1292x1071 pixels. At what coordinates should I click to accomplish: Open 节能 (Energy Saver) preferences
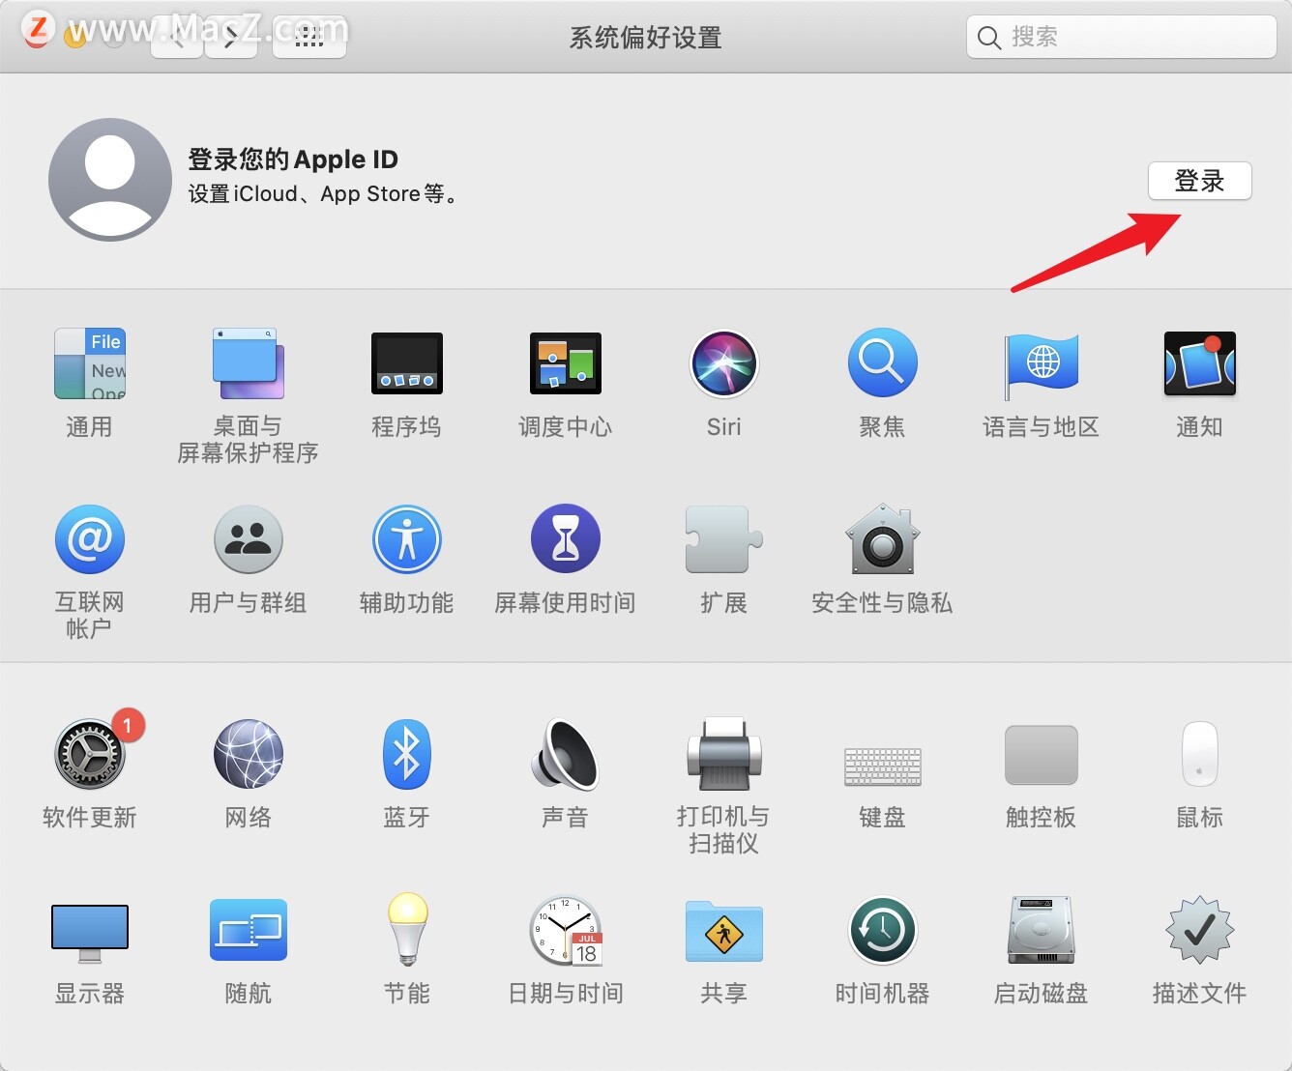(x=407, y=930)
